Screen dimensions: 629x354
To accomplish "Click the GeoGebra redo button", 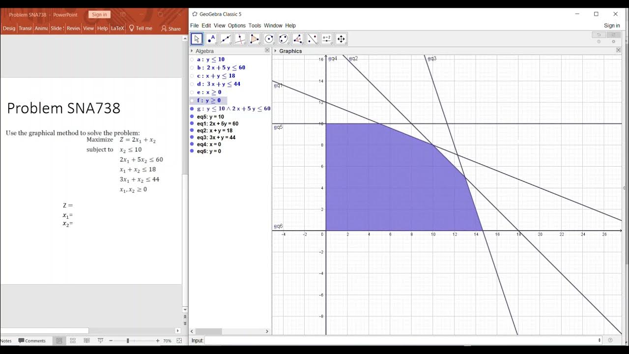I will pyautogui.click(x=613, y=35).
